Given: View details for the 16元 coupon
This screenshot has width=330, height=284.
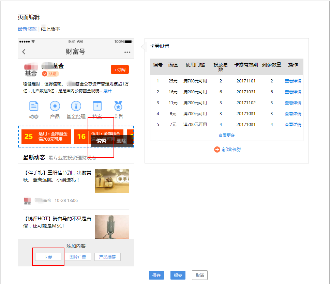Looking at the screenshot, I should click(293, 92).
